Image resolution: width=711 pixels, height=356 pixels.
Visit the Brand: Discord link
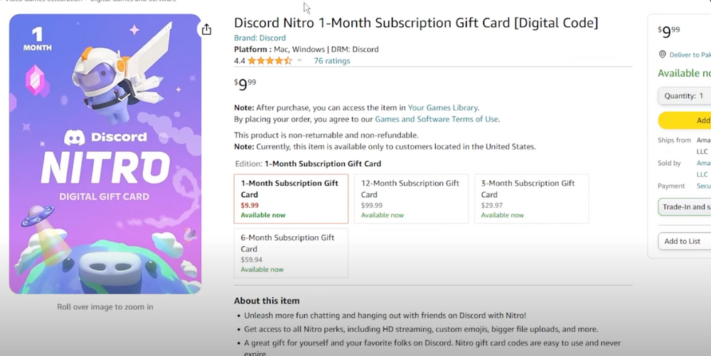tap(260, 38)
